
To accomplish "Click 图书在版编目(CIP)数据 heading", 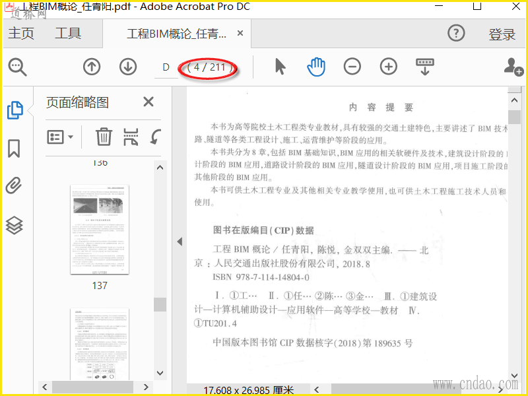I will [263, 230].
